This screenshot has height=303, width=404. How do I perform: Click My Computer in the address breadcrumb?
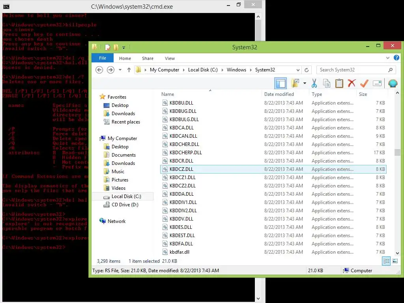point(165,70)
